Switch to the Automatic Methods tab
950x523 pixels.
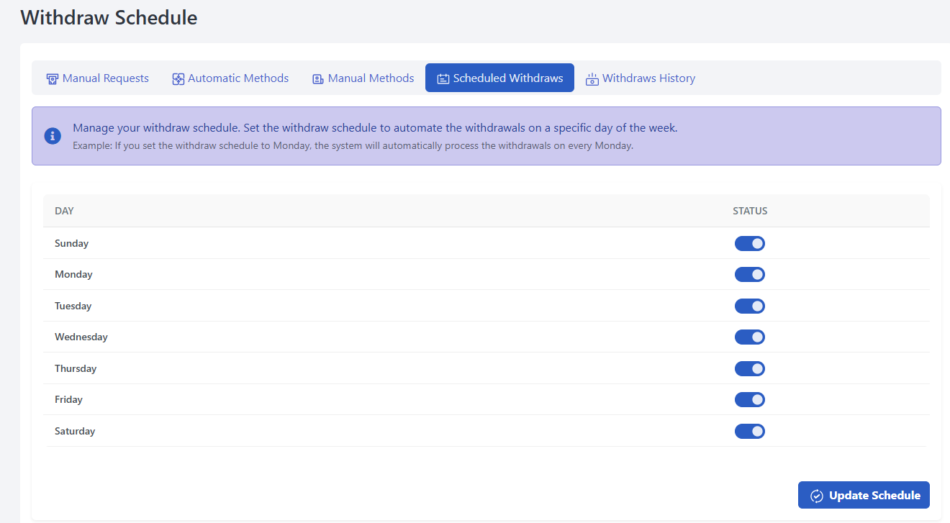[237, 78]
